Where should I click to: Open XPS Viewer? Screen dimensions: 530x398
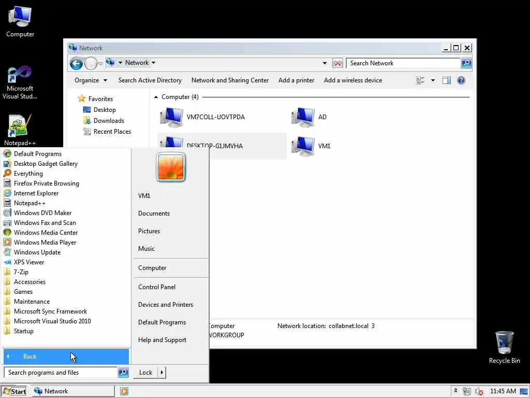coord(29,262)
